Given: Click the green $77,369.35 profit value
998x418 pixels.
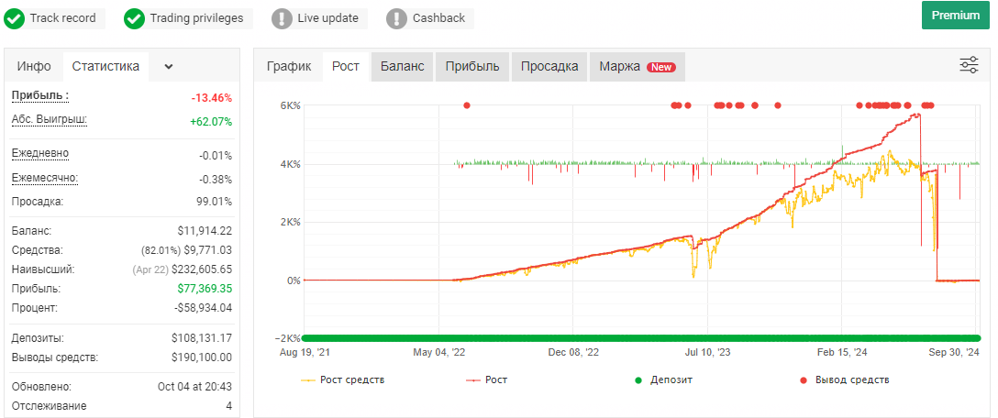Looking at the screenshot, I should click(x=205, y=288).
